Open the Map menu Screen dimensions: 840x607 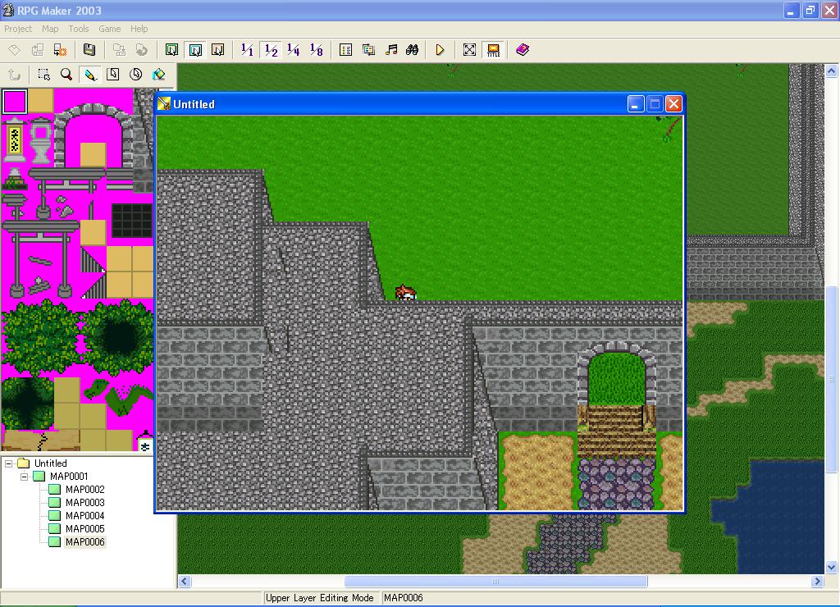pos(50,29)
